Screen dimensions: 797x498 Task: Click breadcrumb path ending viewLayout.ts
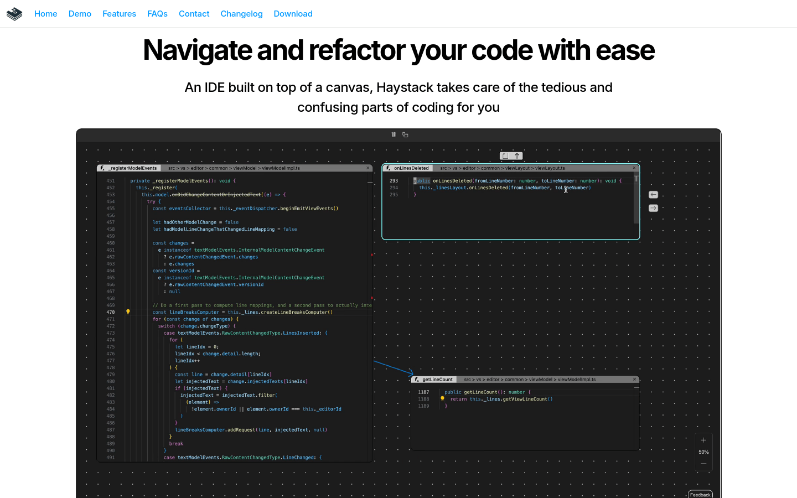[503, 168]
